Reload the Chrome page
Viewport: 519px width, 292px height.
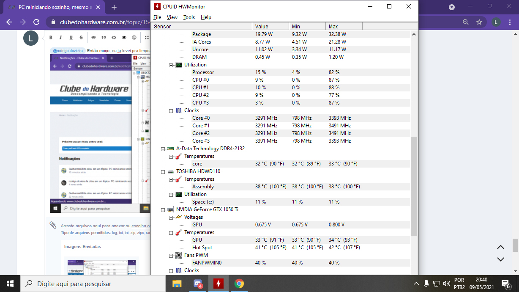pyautogui.click(x=36, y=22)
